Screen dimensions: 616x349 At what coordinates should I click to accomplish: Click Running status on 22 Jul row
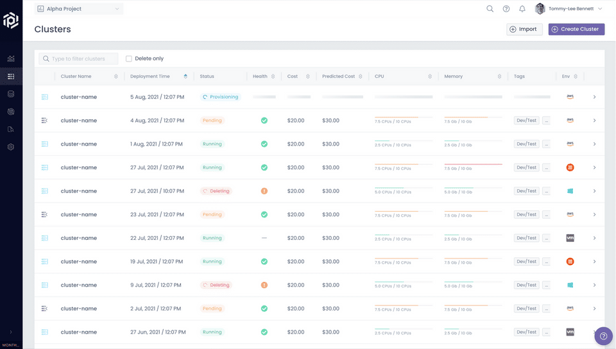212,238
